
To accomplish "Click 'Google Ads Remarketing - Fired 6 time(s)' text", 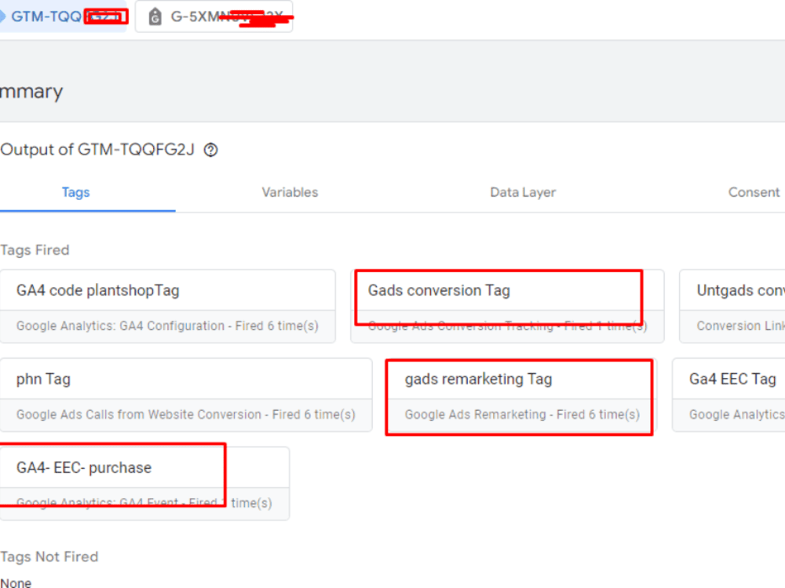I will point(522,415).
